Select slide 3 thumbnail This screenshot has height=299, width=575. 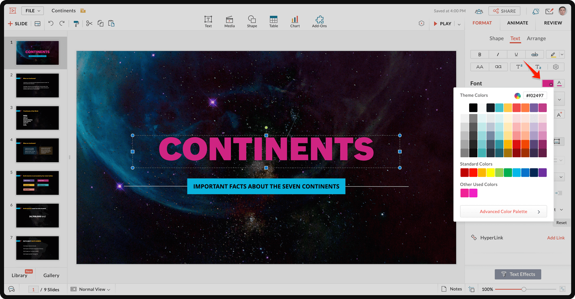pyautogui.click(x=37, y=118)
